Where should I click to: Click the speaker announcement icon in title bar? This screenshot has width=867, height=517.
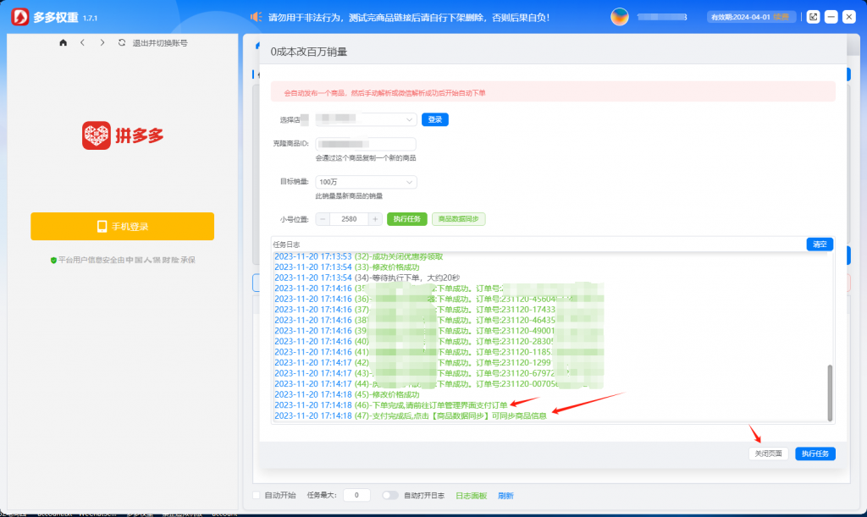pos(256,17)
